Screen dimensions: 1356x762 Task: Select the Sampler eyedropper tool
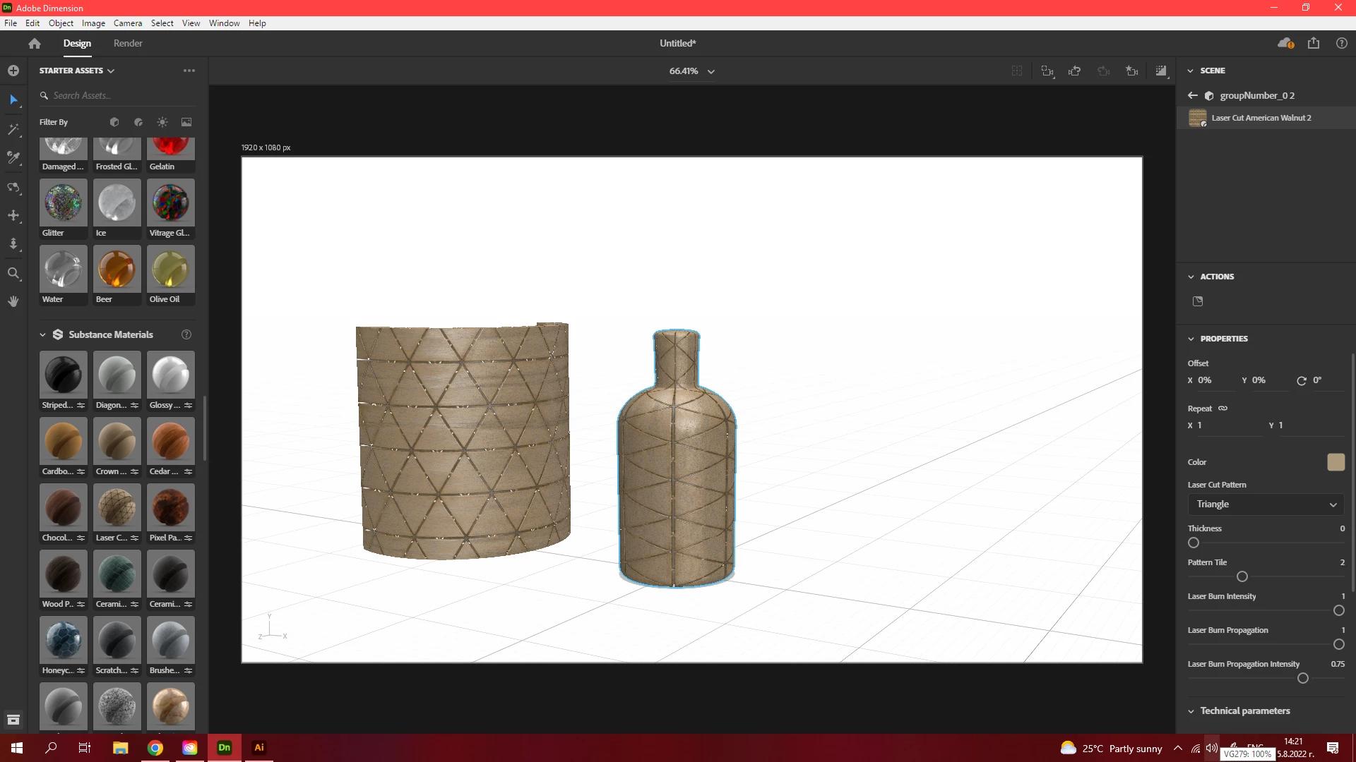coord(13,158)
